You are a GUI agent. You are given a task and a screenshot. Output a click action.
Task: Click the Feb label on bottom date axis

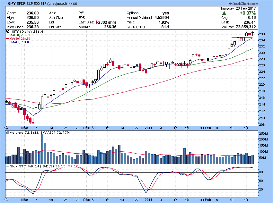point(208,200)
